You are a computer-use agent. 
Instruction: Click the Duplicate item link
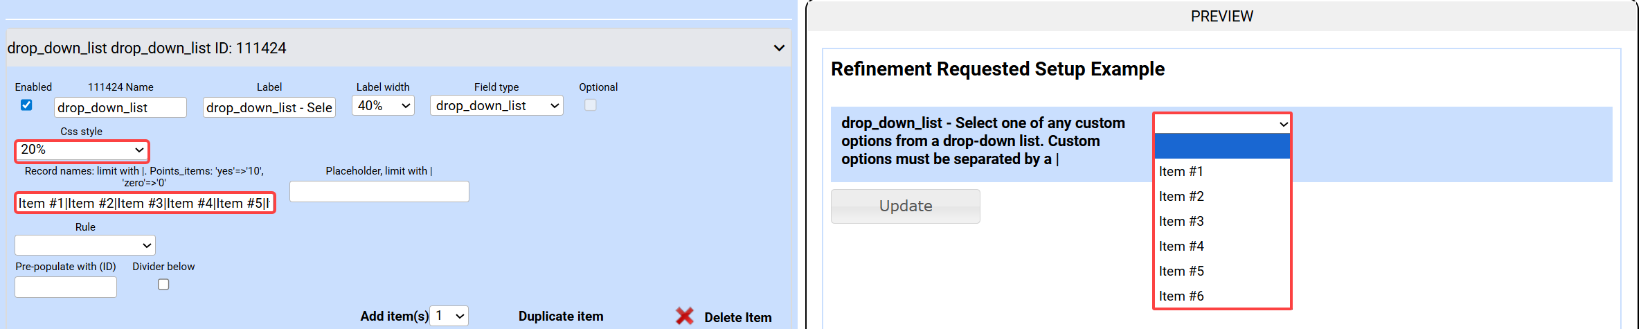click(x=561, y=317)
